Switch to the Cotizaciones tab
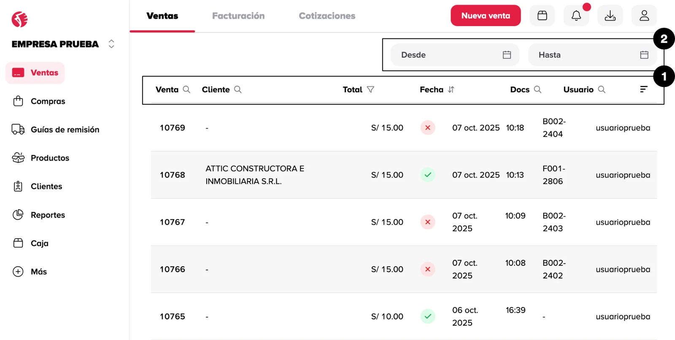 [327, 16]
